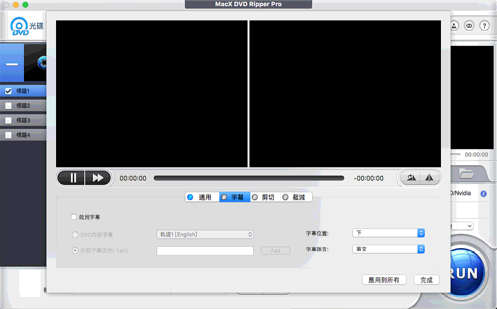Screen dimensions: 497x309
Task: Toggle the 標題1 checkbox
Action: [9, 91]
